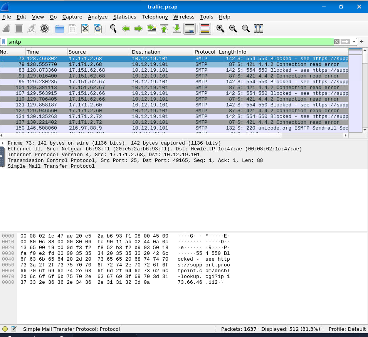Click packet list scroll down arrow
This screenshot has width=368, height=337.
pyautogui.click(x=365, y=130)
